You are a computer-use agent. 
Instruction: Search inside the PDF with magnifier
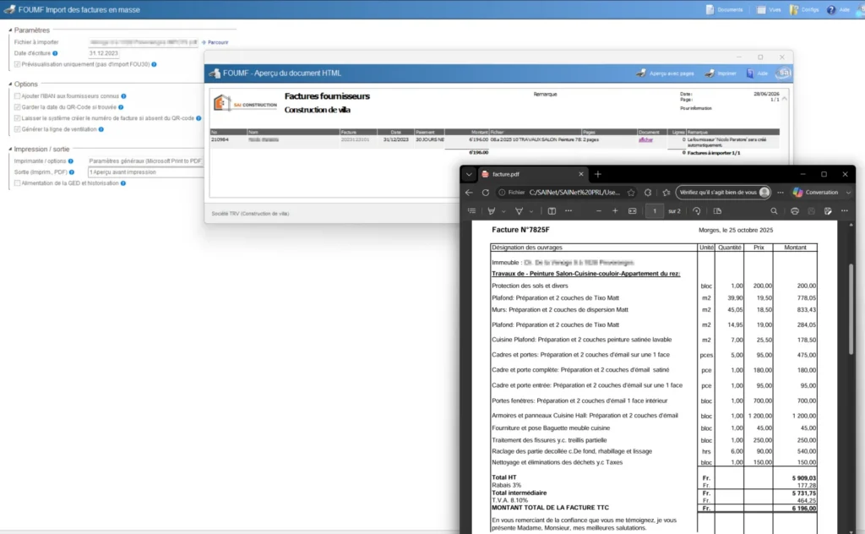[774, 210]
